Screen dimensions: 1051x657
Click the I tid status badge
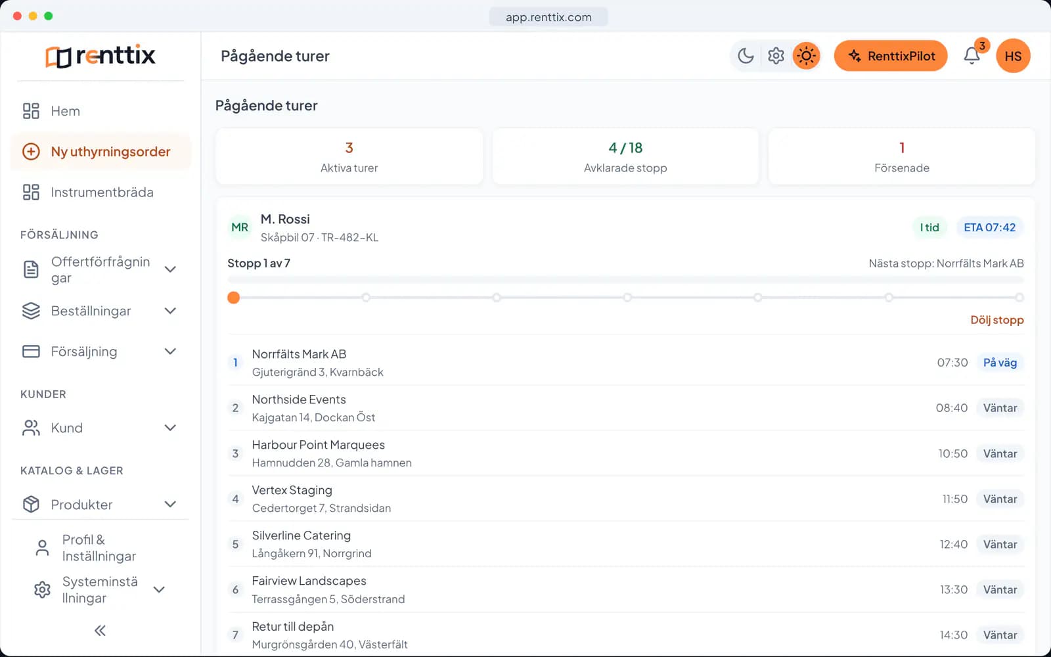[929, 227]
